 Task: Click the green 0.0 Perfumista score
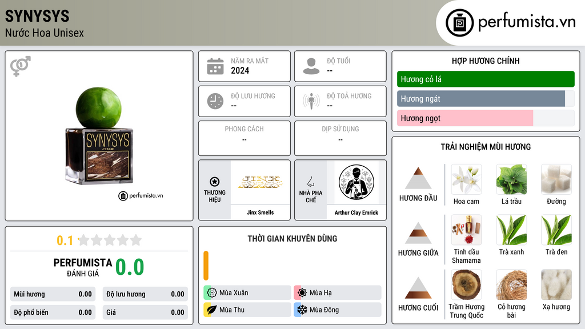click(x=130, y=267)
